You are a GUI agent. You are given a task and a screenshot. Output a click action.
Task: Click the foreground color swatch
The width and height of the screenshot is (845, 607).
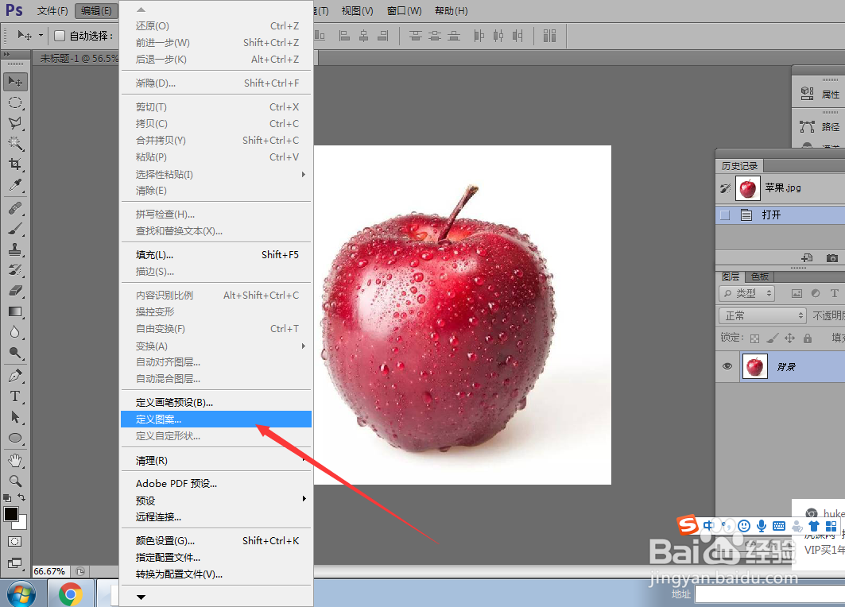click(11, 514)
